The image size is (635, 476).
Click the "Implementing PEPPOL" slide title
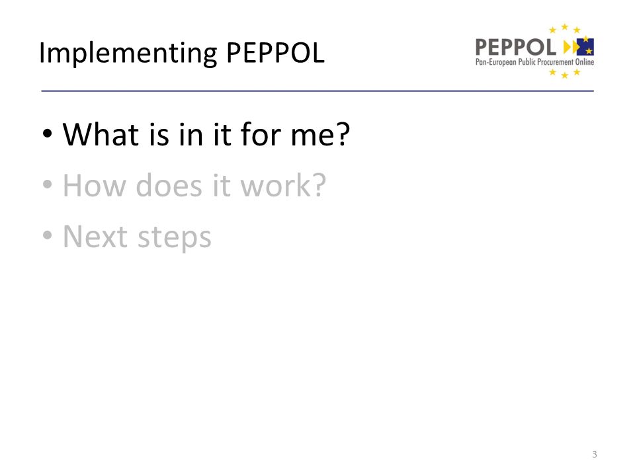click(182, 54)
